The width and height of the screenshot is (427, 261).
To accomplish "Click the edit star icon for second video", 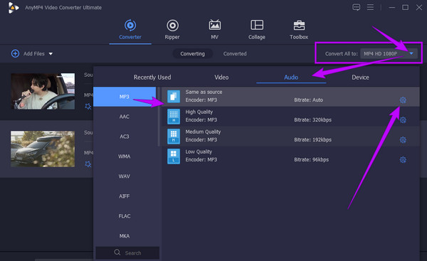I will [88, 164].
